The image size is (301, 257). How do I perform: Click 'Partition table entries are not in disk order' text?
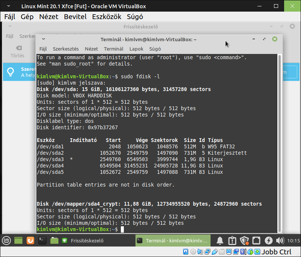(105, 185)
